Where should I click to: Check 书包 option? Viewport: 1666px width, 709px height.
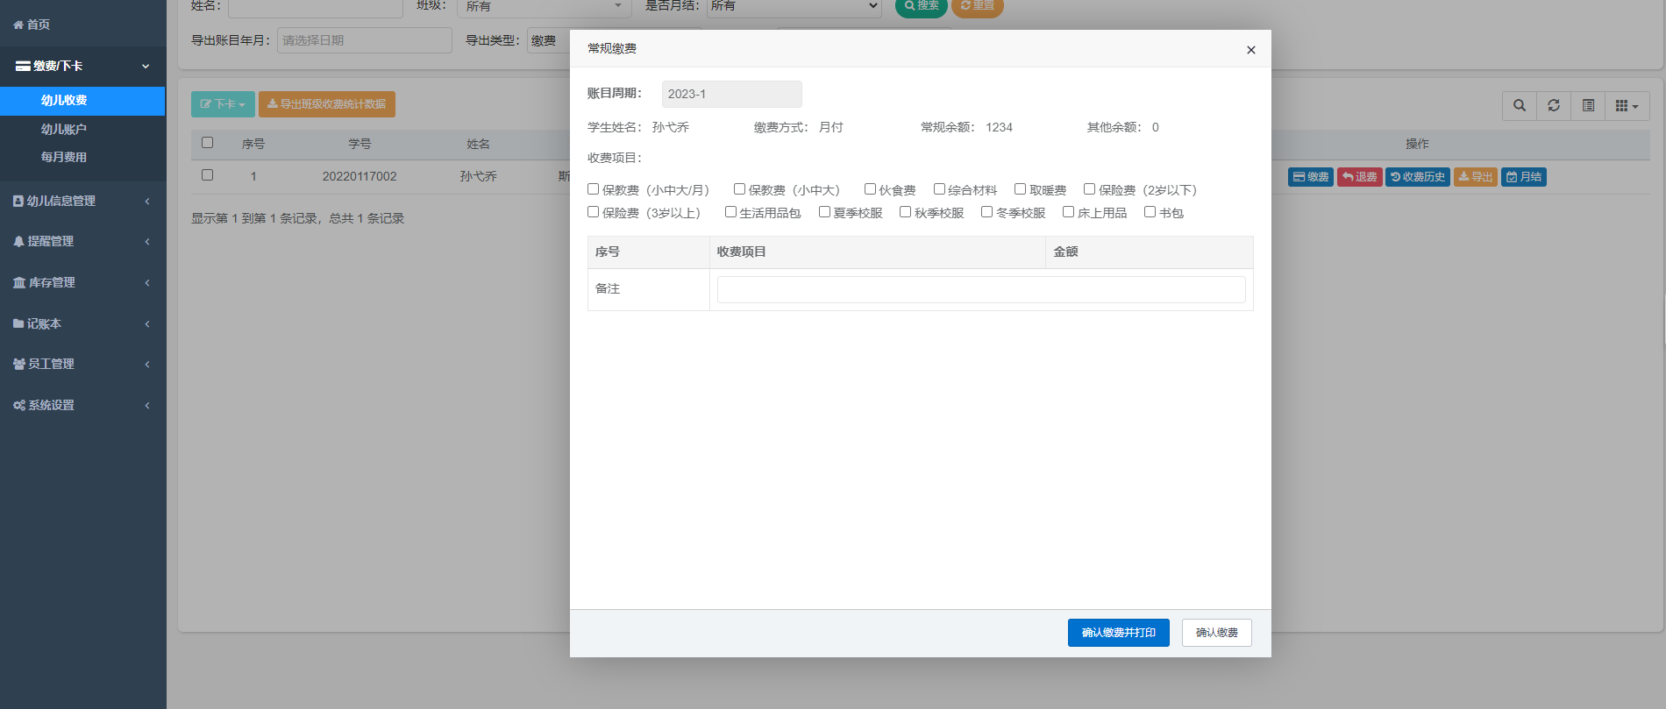tap(1150, 211)
